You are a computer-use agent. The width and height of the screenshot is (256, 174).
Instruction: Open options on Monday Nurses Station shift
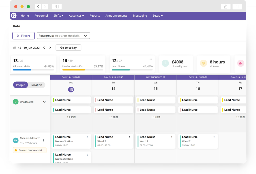point(87,137)
